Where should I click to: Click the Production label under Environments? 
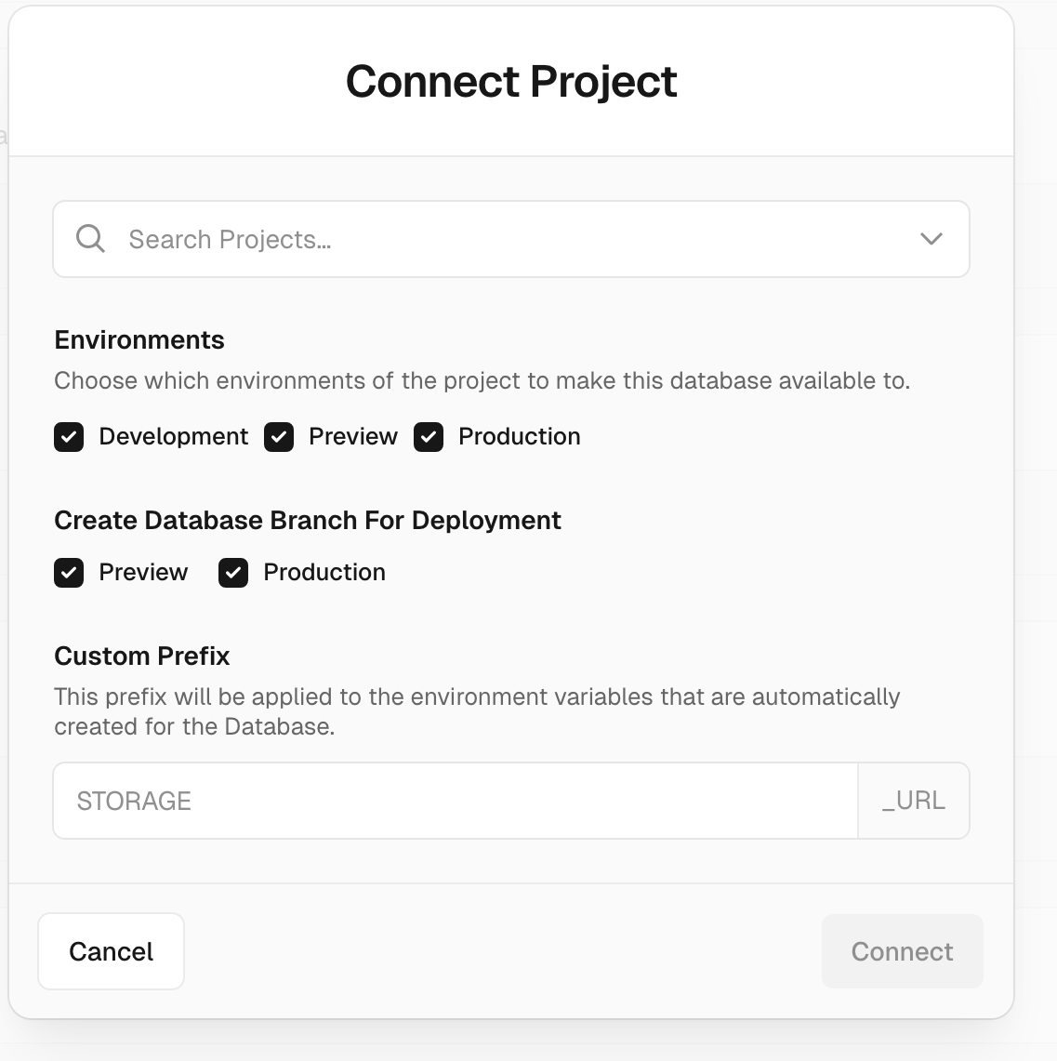519,437
